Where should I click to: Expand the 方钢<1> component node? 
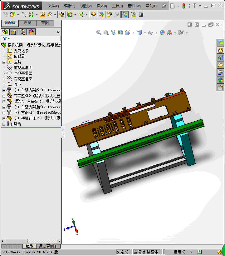click(4, 113)
